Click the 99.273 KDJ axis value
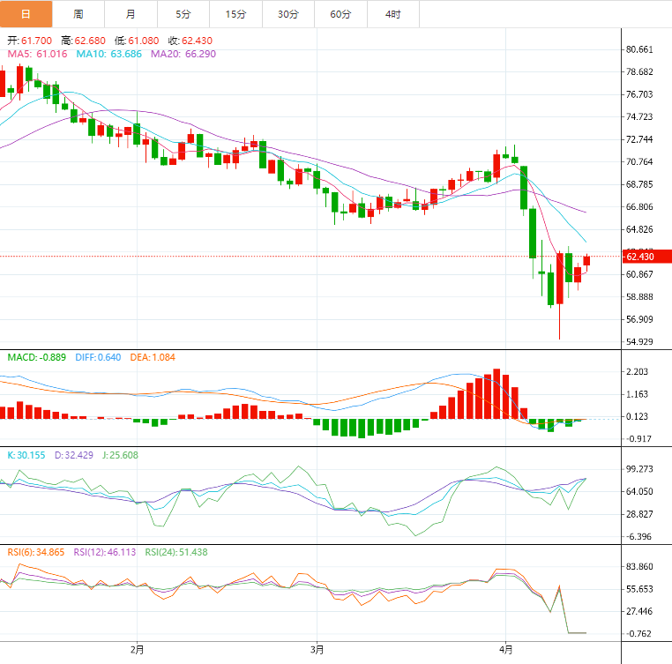Image resolution: width=672 pixels, height=664 pixels. tap(639, 469)
